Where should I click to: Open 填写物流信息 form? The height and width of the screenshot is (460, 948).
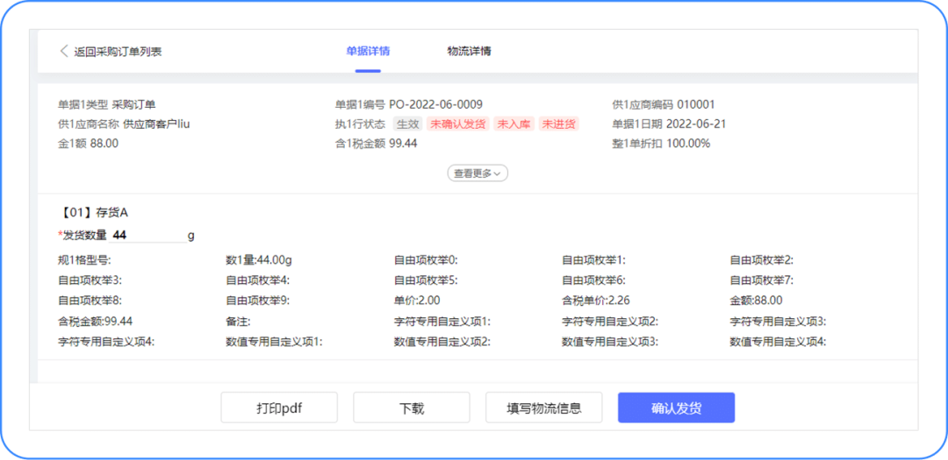tap(543, 407)
